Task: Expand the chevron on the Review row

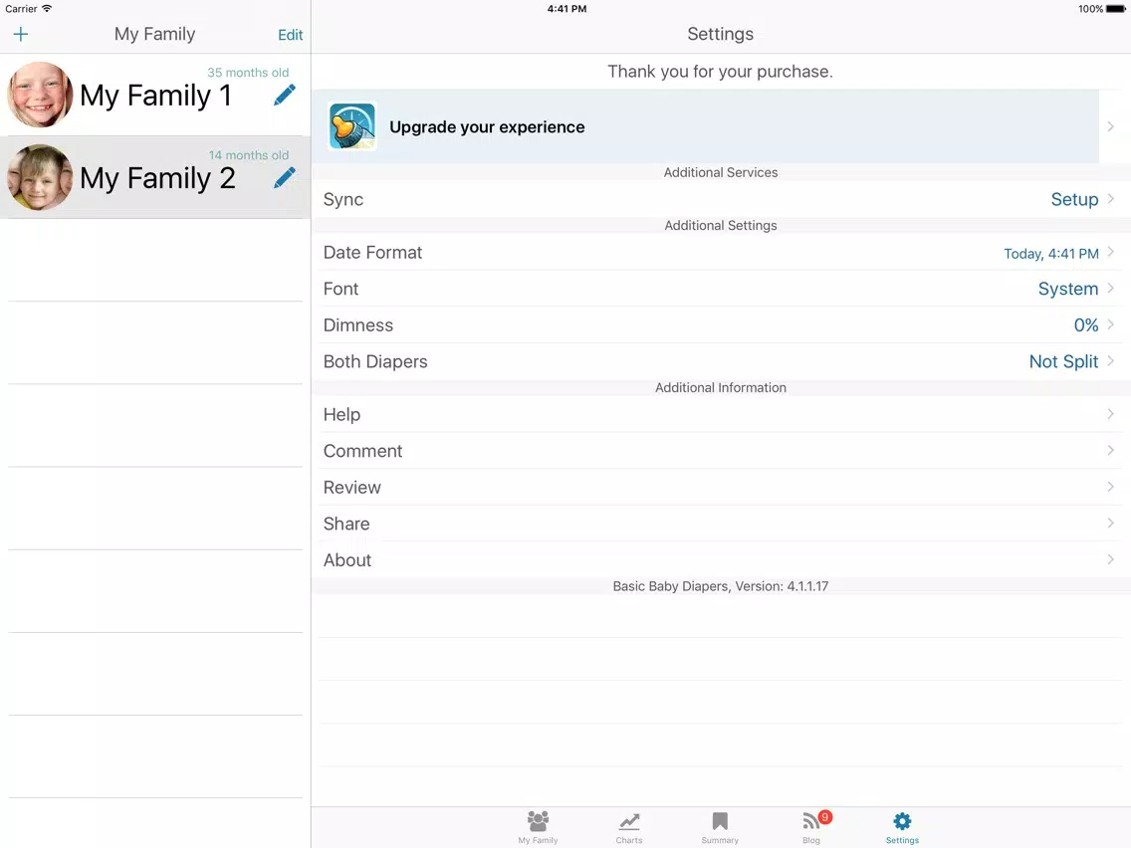Action: [1111, 487]
